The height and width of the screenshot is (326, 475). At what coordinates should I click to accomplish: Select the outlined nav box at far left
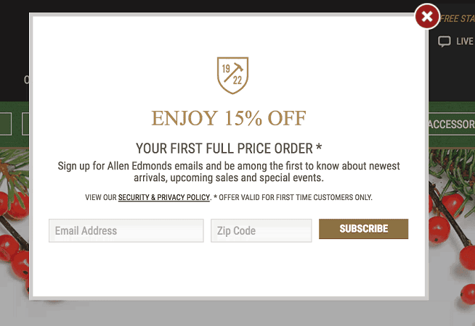click(x=6, y=124)
